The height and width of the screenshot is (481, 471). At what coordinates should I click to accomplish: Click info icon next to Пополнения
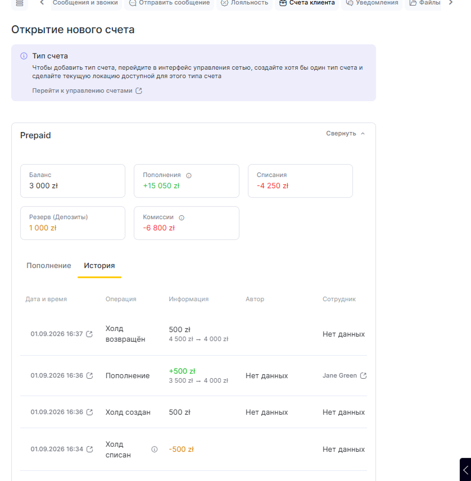(189, 175)
